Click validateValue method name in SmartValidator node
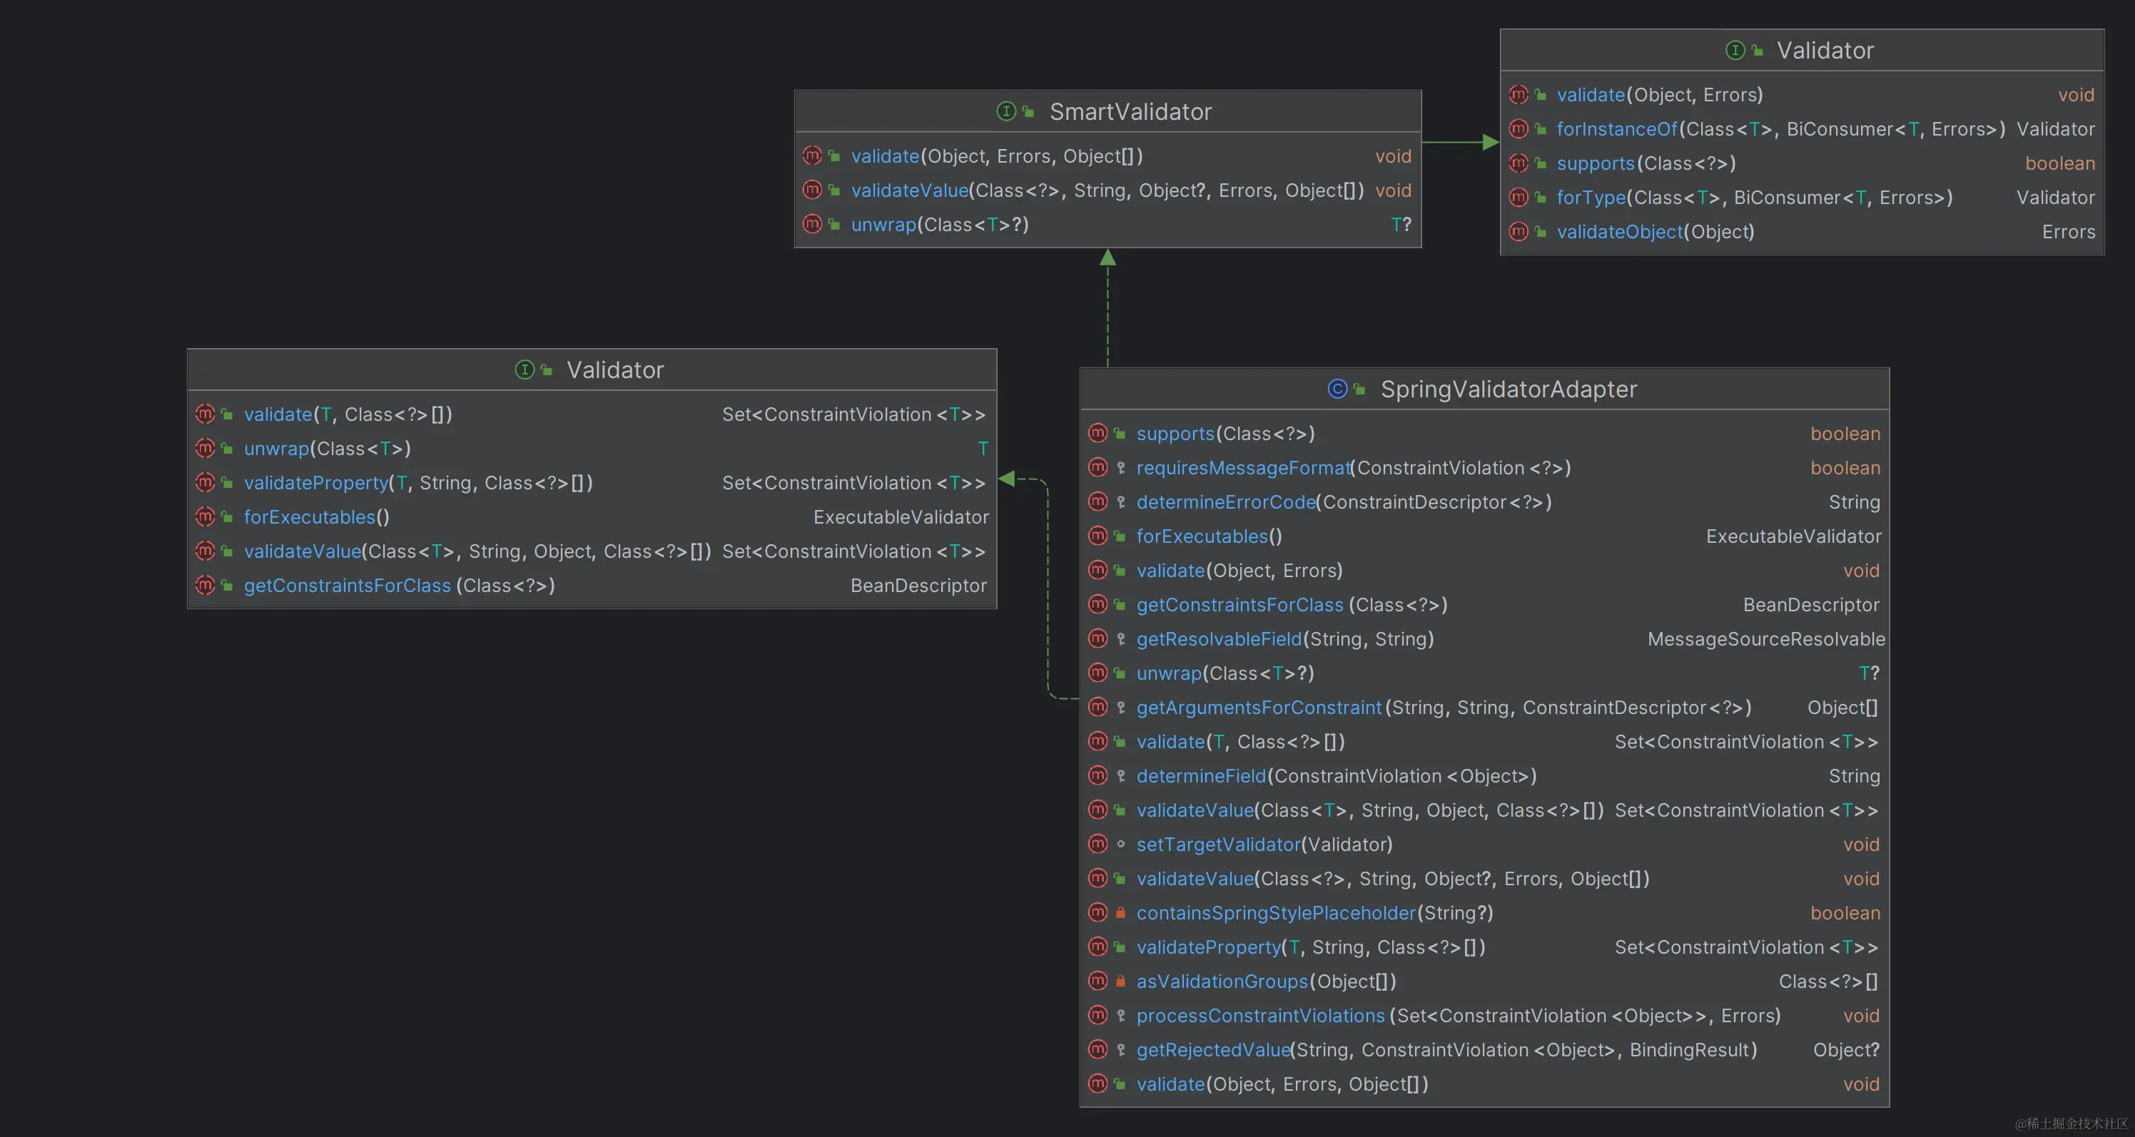Screen dimensions: 2135x1137 click(x=909, y=190)
